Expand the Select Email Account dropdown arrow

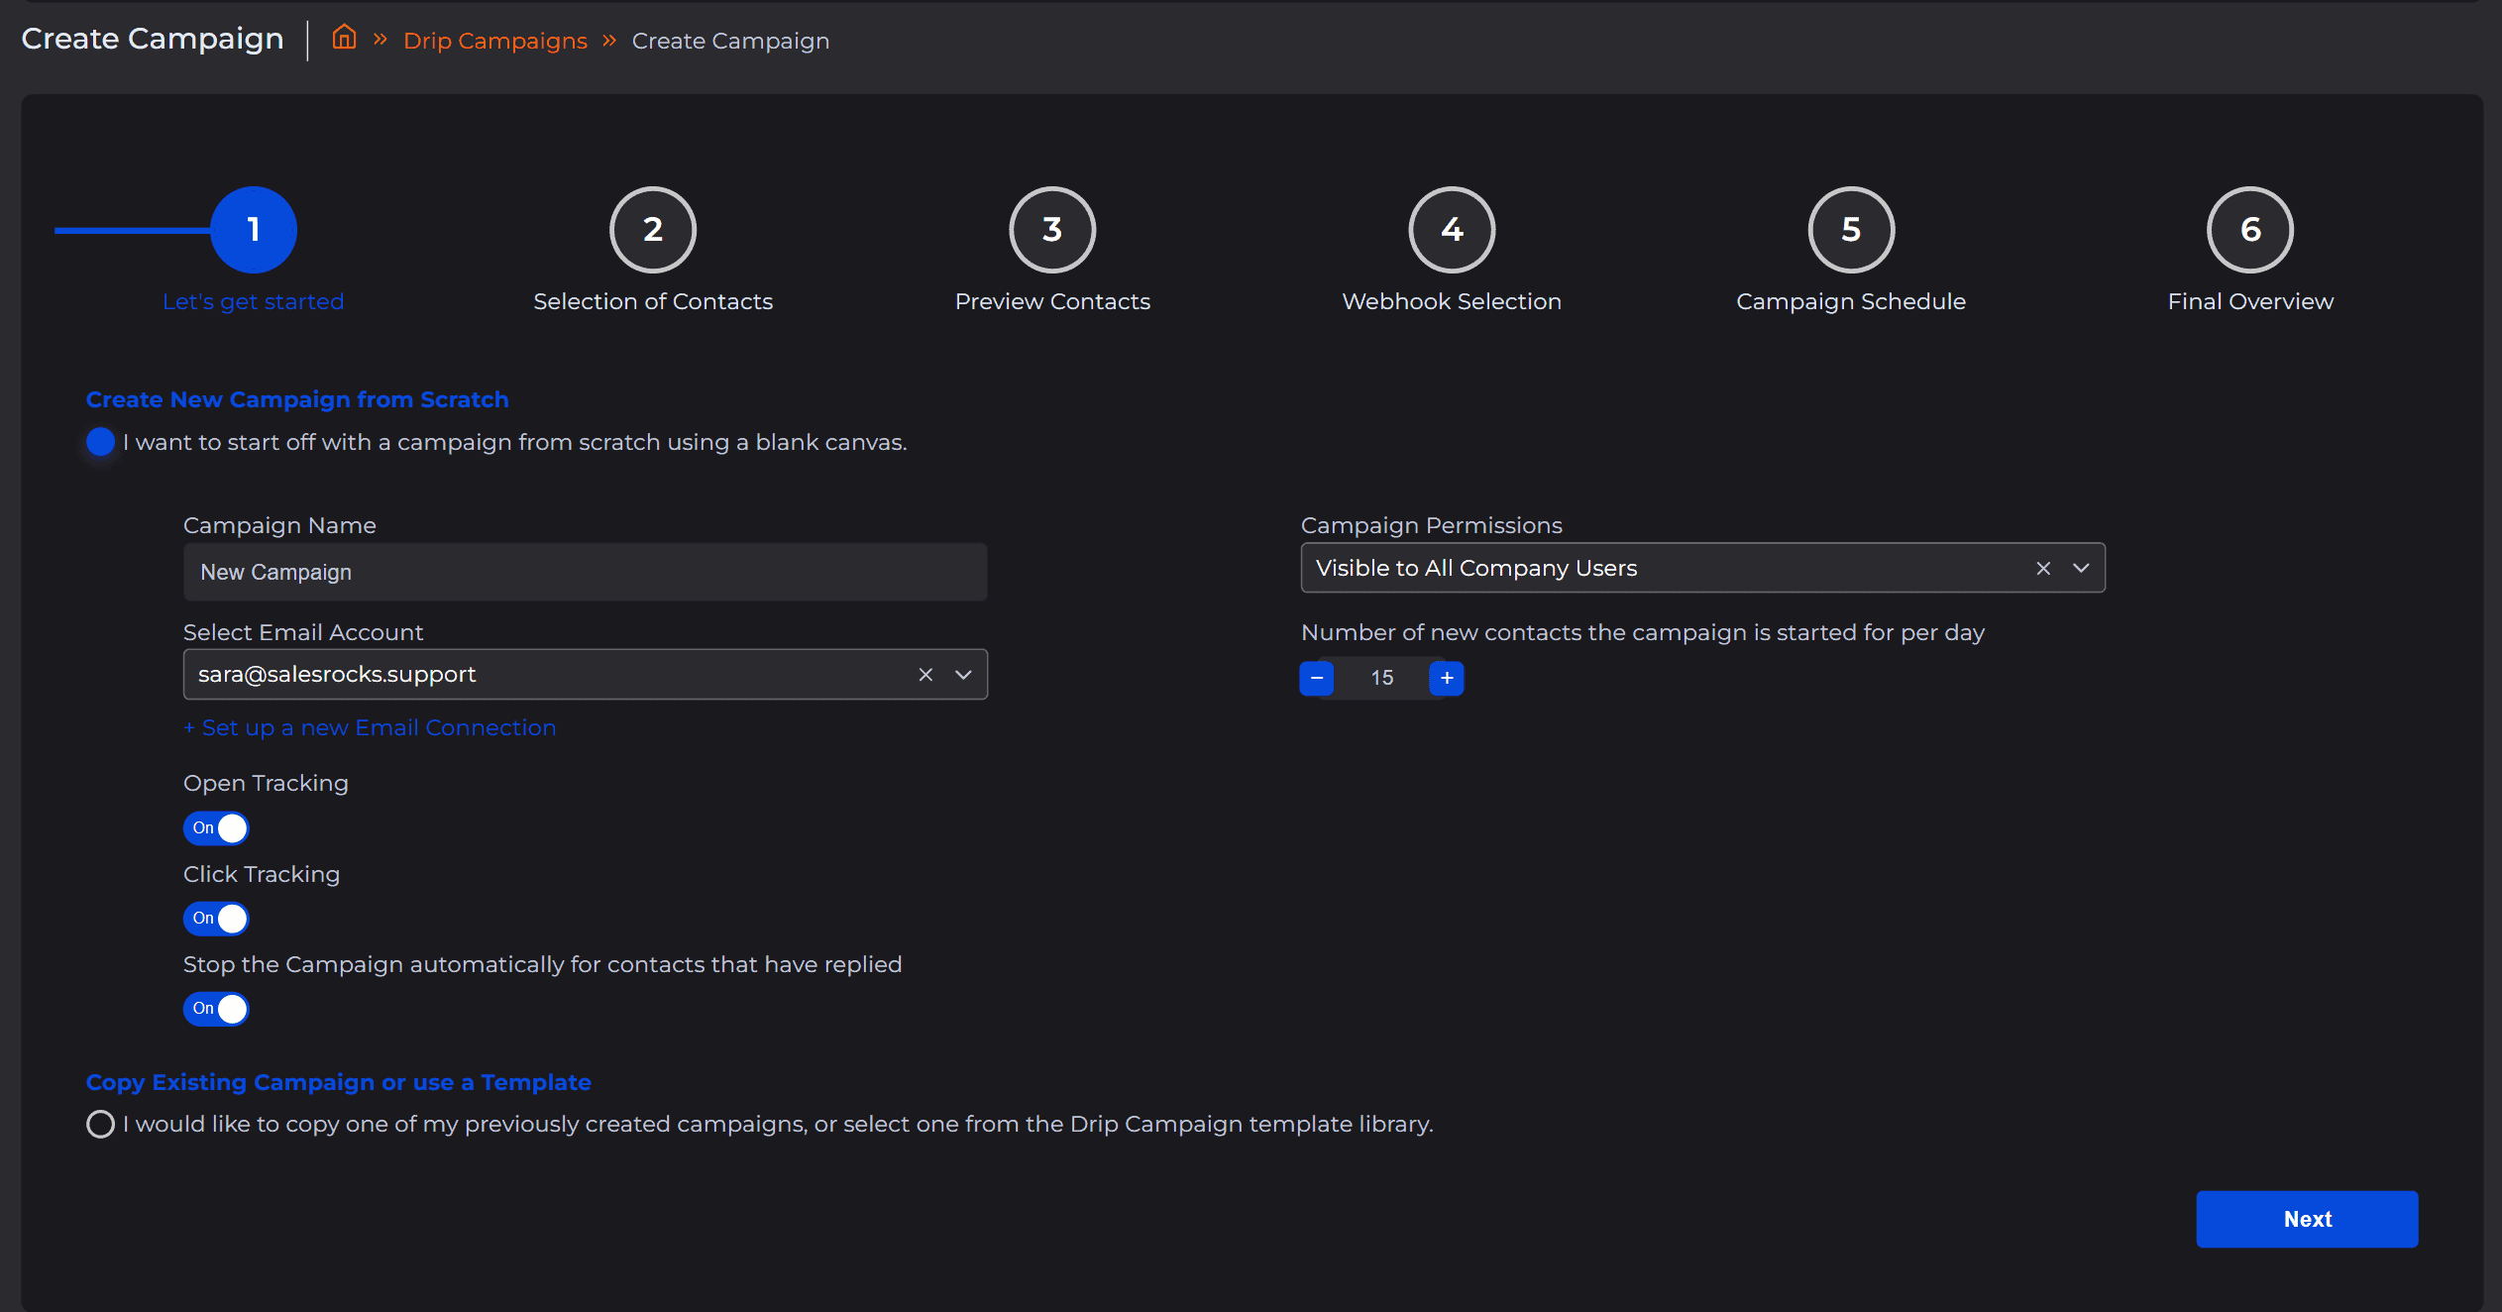tap(963, 675)
